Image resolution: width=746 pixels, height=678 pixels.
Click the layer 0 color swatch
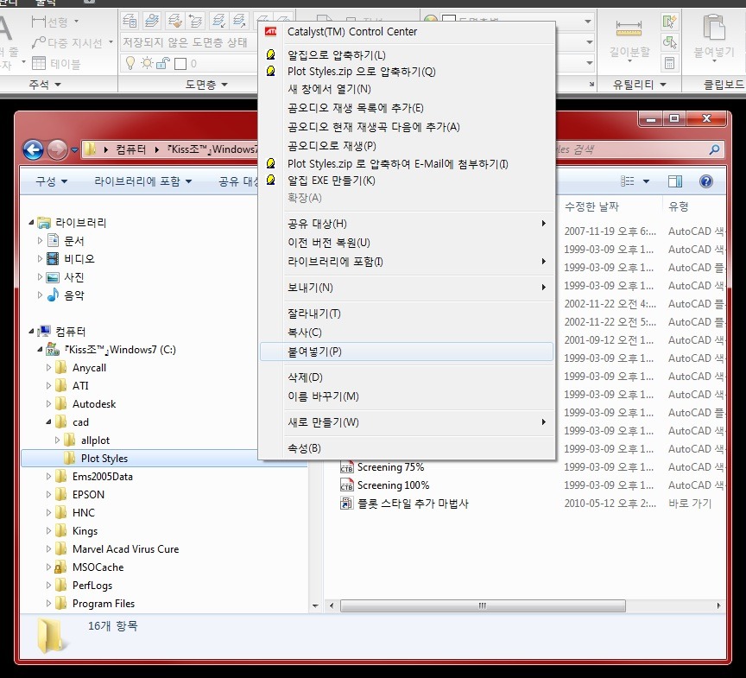tap(180, 63)
